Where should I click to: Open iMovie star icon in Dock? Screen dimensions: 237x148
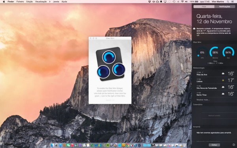click(80, 145)
